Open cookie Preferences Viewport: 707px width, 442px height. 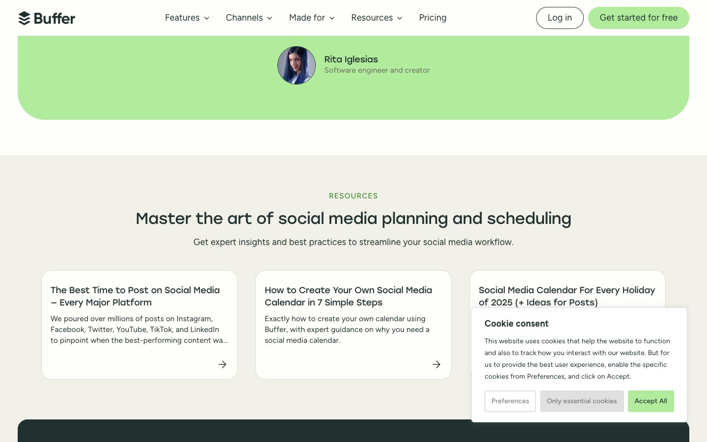(x=510, y=401)
